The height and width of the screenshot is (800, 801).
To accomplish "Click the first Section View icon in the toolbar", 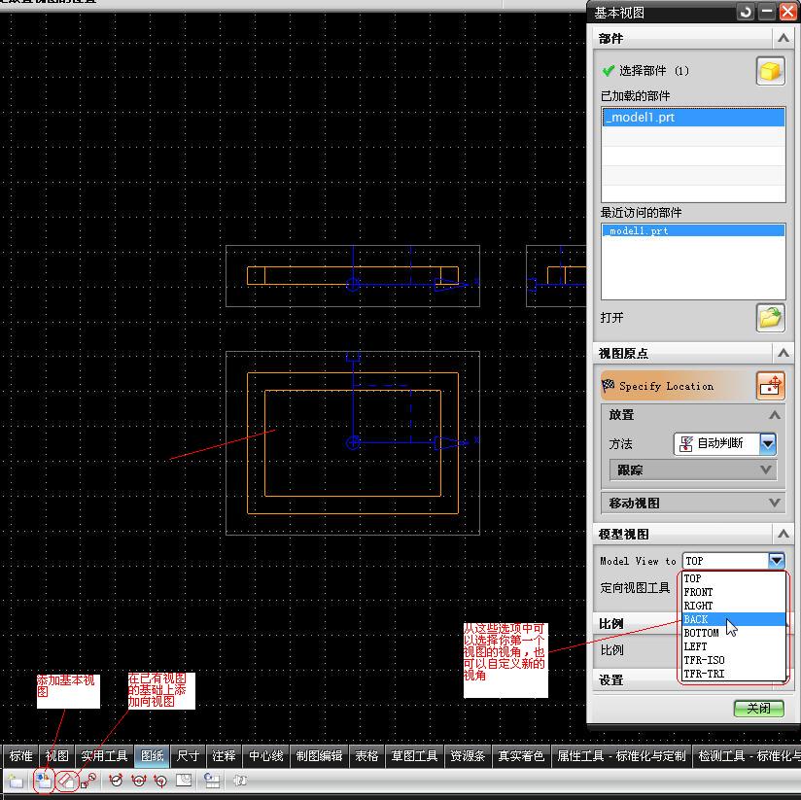I will tap(116, 781).
